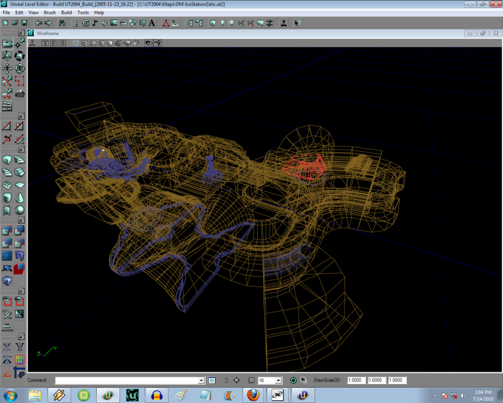Open the Edit menu
This screenshot has width=503, height=403.
point(19,13)
